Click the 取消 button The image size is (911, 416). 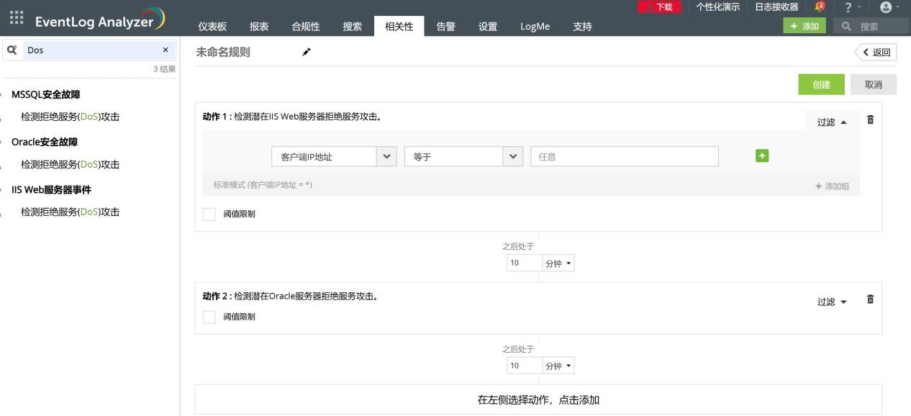874,84
